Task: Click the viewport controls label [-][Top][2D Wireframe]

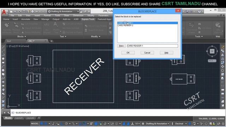Action: click(18, 46)
